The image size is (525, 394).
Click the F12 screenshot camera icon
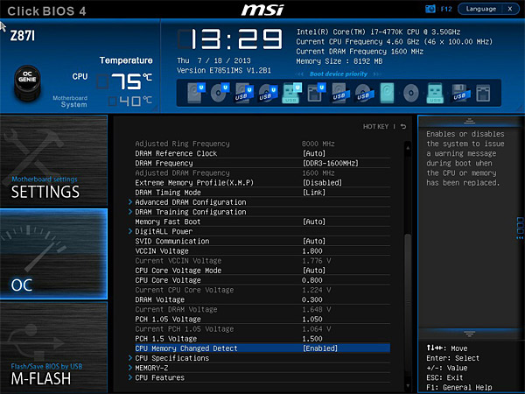(x=430, y=9)
